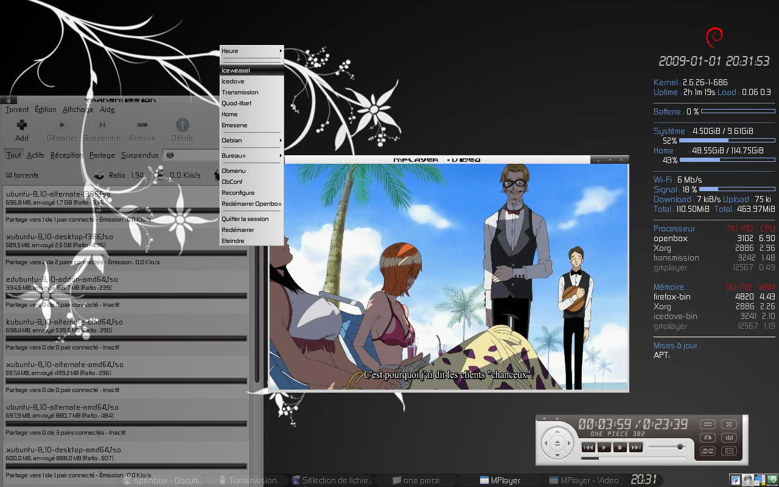
Task: Click the Transmission torrent search field
Action: [x=192, y=155]
